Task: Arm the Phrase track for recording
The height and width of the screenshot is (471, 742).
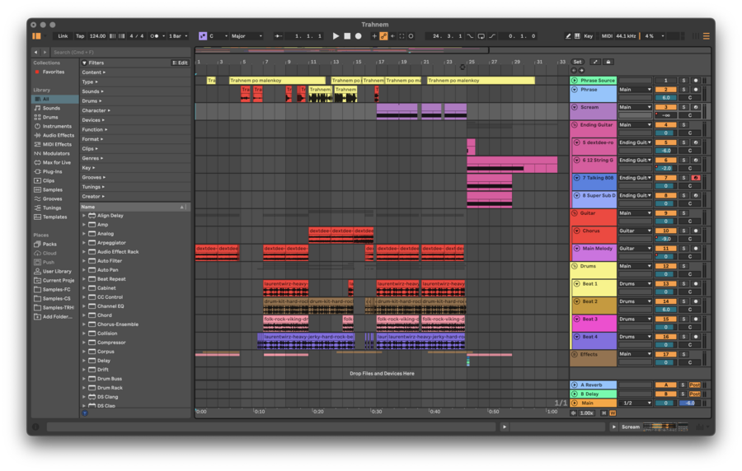Action: pyautogui.click(x=696, y=90)
